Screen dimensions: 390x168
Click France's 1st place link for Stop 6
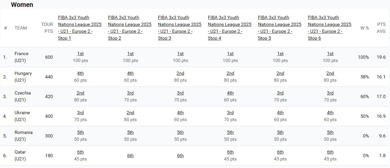(x=330, y=53)
